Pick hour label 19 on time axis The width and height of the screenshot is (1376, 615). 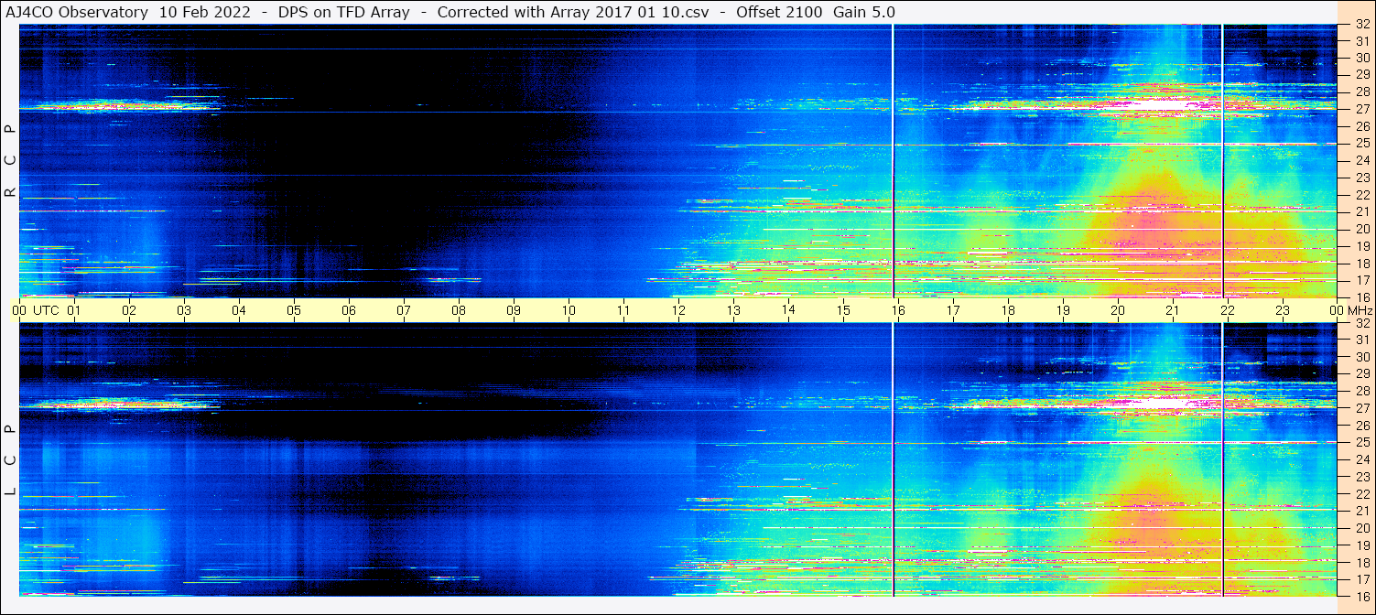pos(1063,310)
